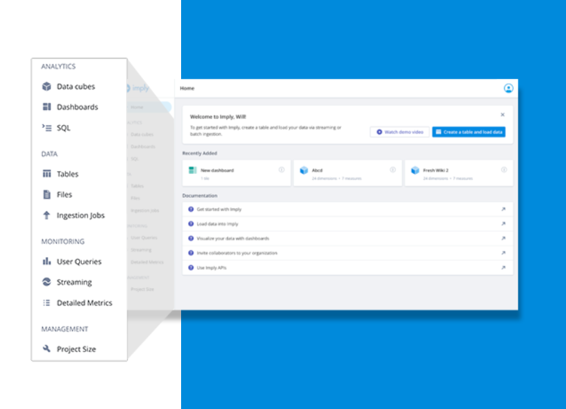Open the Get started with Imply link
The height and width of the screenshot is (409, 566).
coord(348,210)
